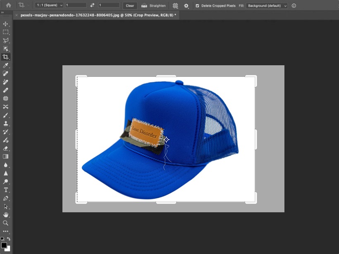
Task: Swap width and height crop values
Action: tap(92, 6)
